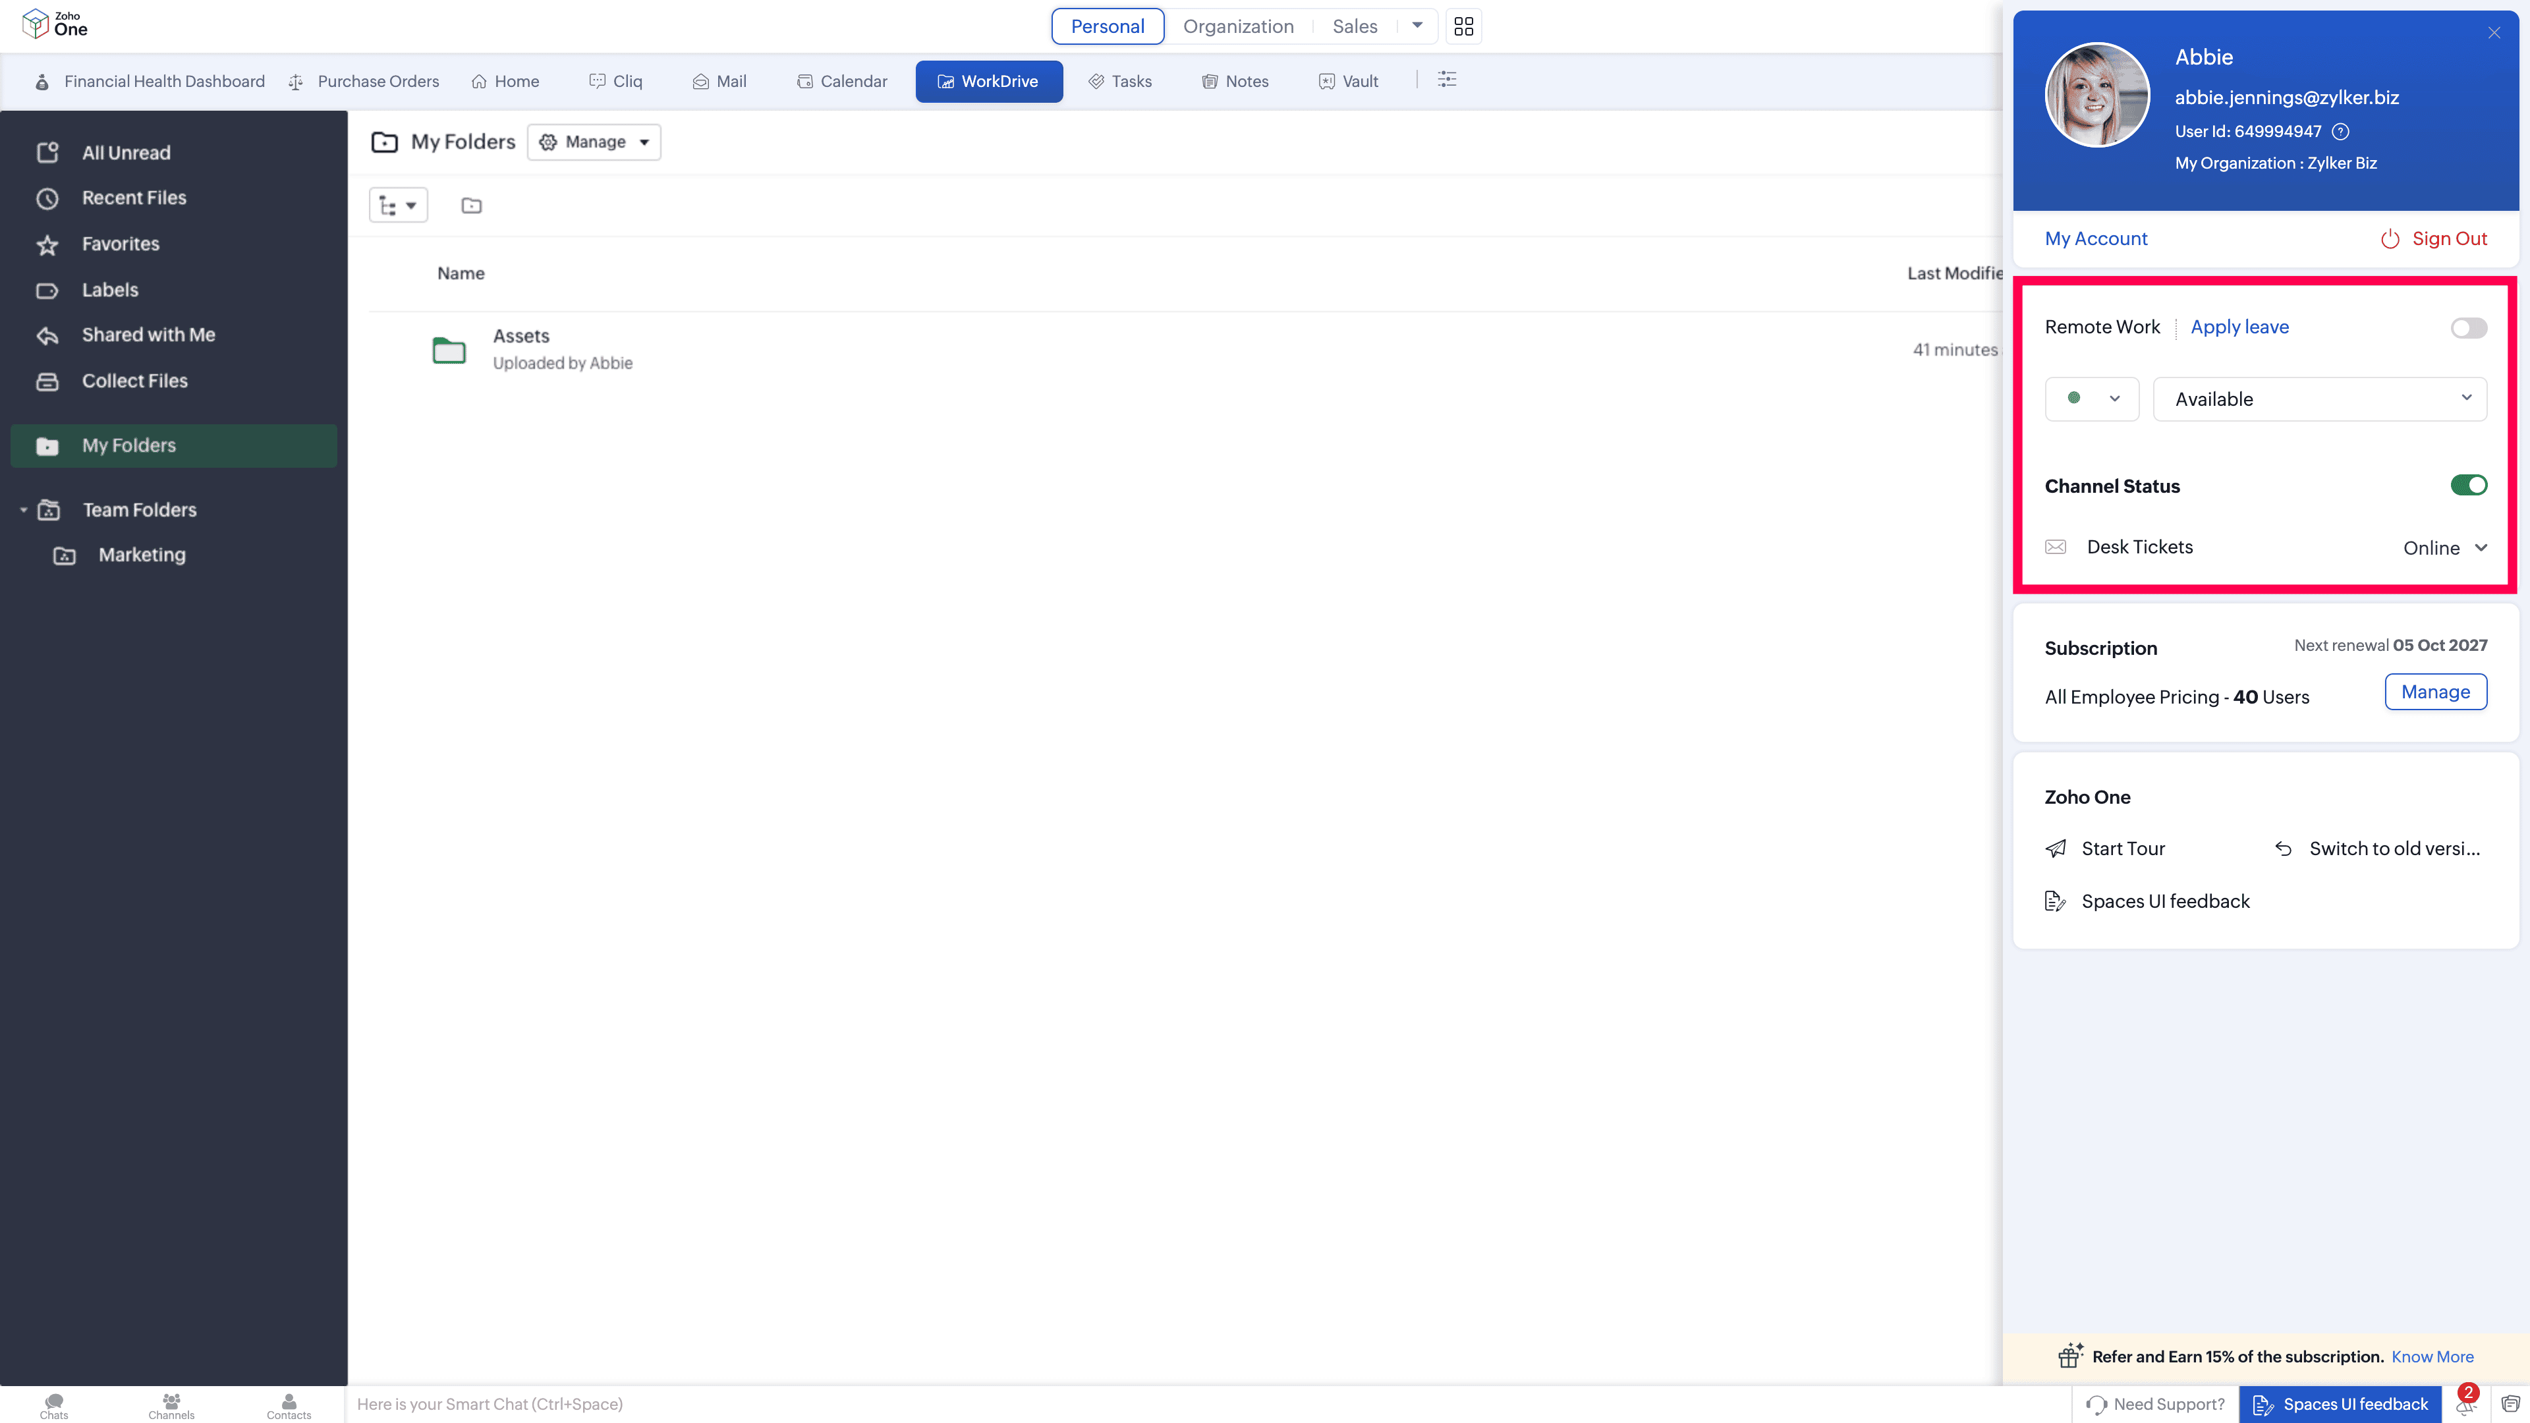Click the subscription Manage button
This screenshot has height=1423, width=2530.
(2434, 691)
